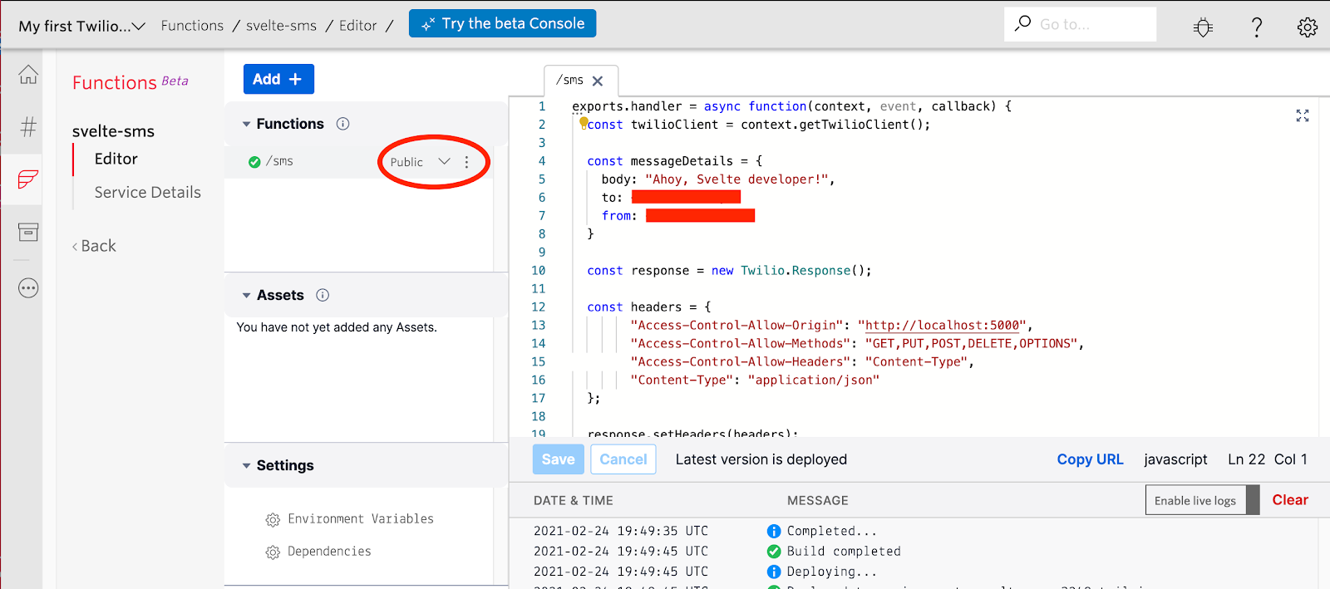
Task: Click the search magnifier icon
Action: pyautogui.click(x=1022, y=23)
